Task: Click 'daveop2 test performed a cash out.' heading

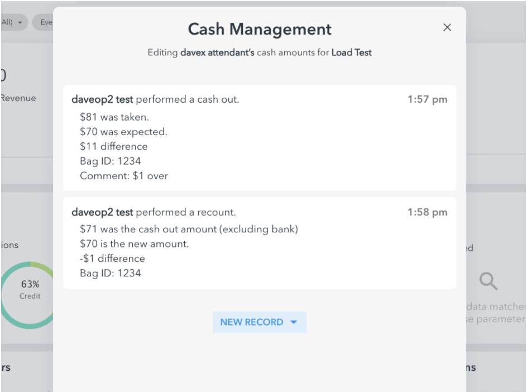Action: [x=155, y=99]
